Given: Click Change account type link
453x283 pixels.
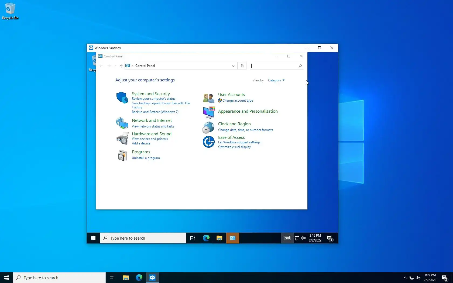Looking at the screenshot, I should coord(238,101).
